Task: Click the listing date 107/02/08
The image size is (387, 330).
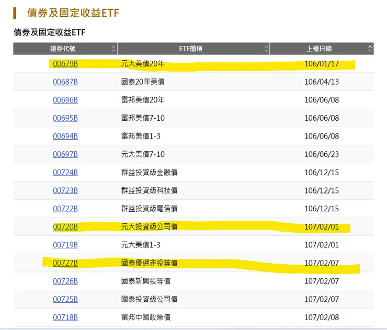Action: pos(322,317)
